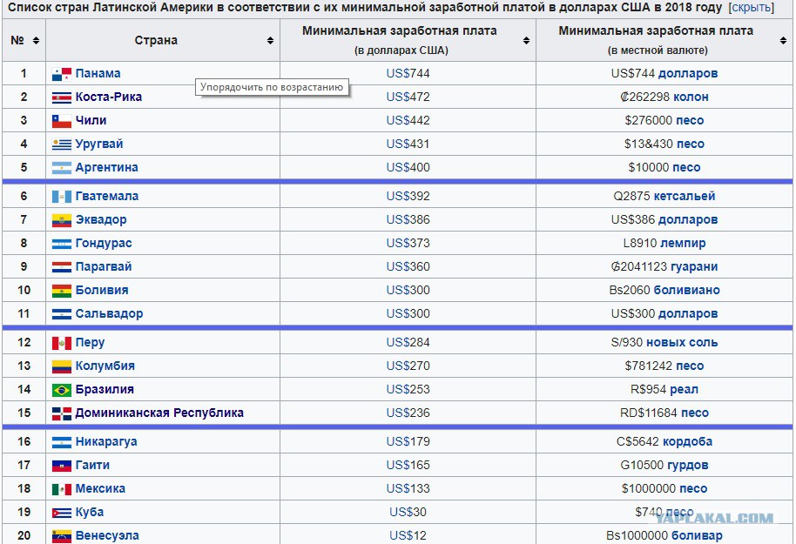Screen dimensions: 796x544
Task: Open the Венесуэла country link
Action: pyautogui.click(x=107, y=535)
